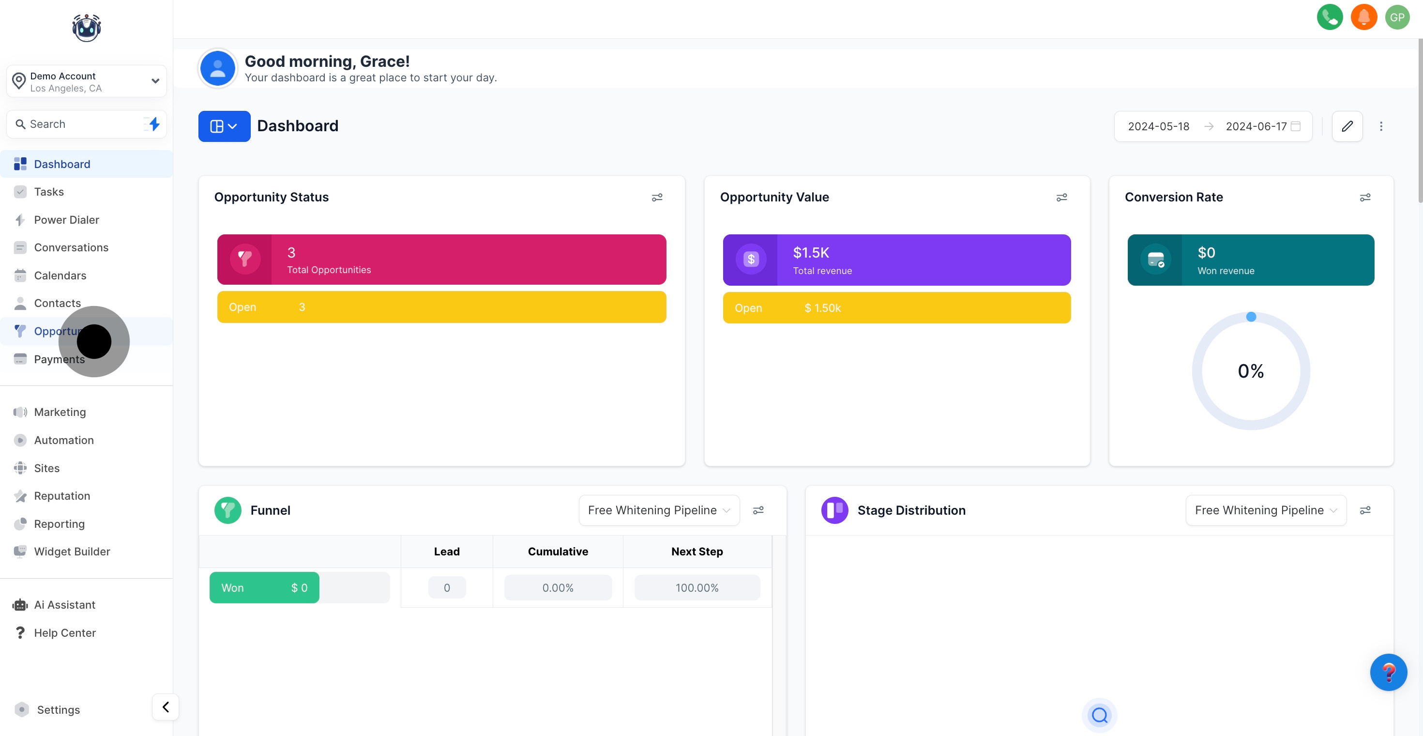Go to Automation in the sidebar
The height and width of the screenshot is (736, 1423).
[63, 440]
